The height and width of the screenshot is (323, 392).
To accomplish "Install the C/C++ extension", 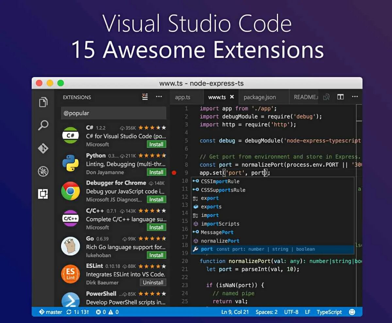I will point(156,227).
